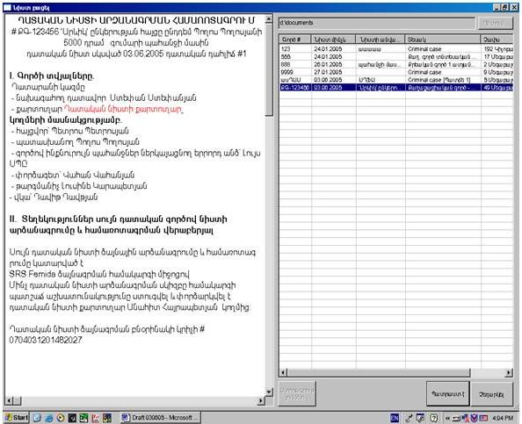Click the button left of the bottom-right button

click(x=448, y=394)
